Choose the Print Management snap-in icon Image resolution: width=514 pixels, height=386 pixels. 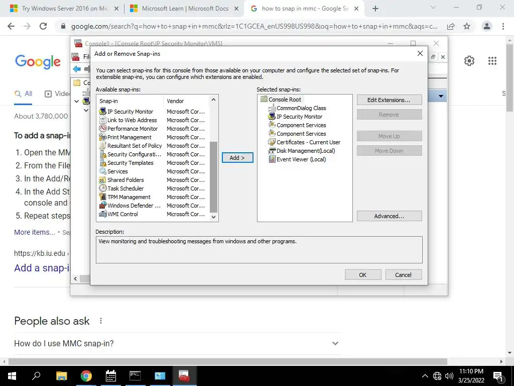click(x=102, y=137)
